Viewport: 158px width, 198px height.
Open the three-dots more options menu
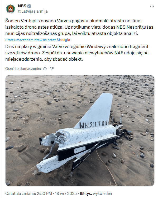point(152,6)
